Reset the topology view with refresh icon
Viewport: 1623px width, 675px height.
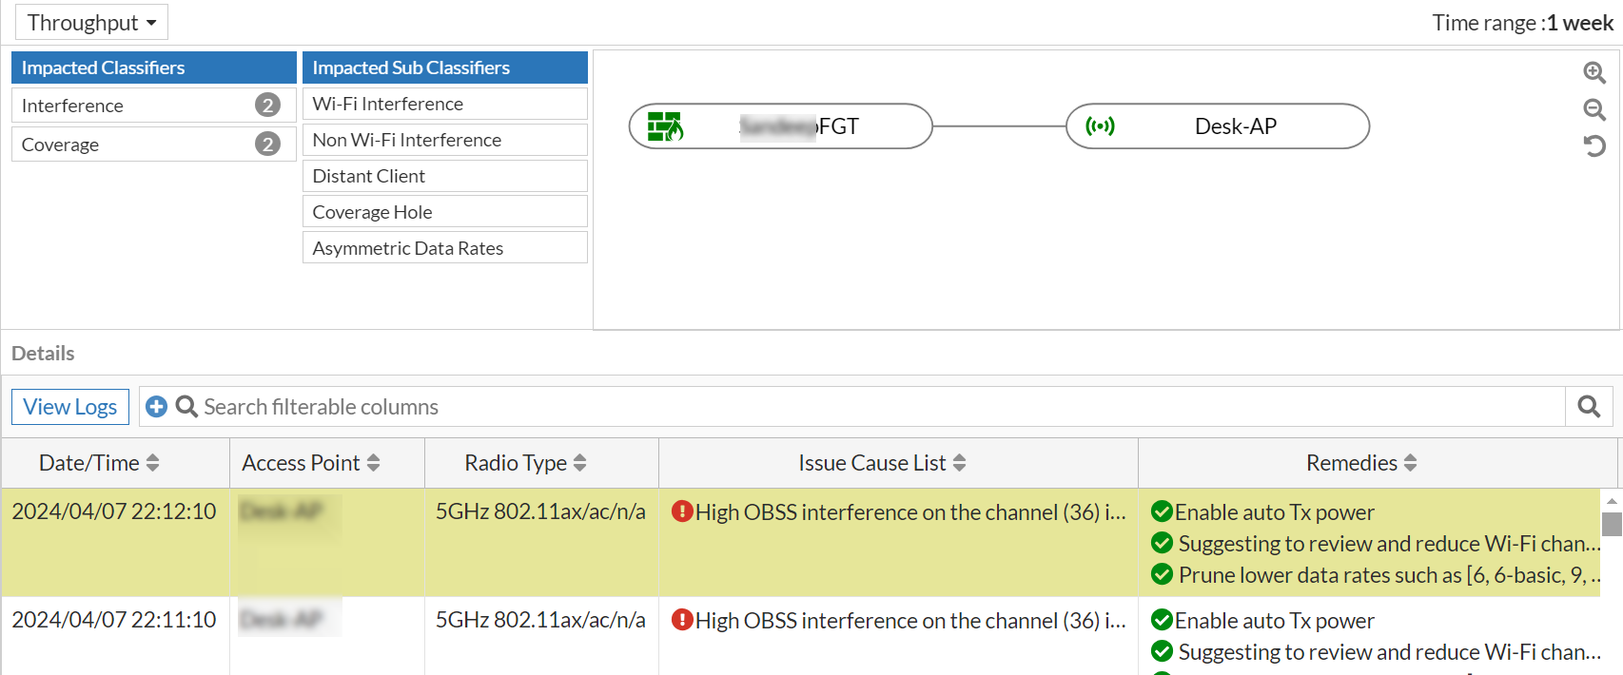tap(1594, 145)
